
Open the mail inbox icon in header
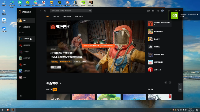(x=153, y=11)
